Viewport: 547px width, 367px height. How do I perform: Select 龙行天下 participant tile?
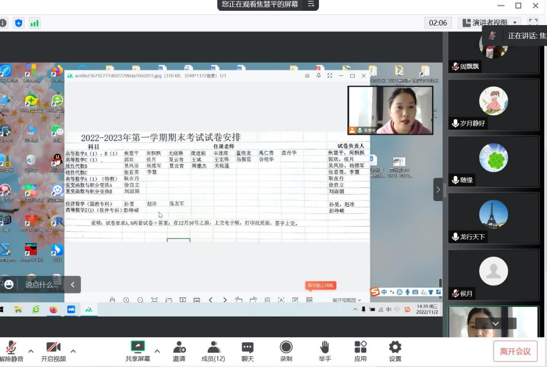click(493, 218)
